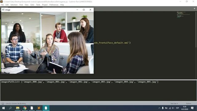
Task: Click 'imagesPathList=' in the output panel
Action: [10, 82]
